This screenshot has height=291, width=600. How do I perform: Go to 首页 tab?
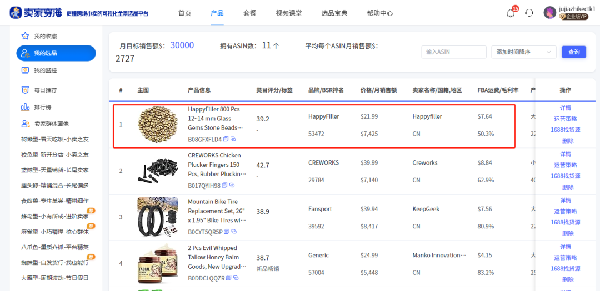[x=184, y=13]
